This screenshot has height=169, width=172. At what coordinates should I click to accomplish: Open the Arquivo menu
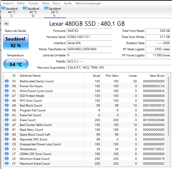pos(8,3)
